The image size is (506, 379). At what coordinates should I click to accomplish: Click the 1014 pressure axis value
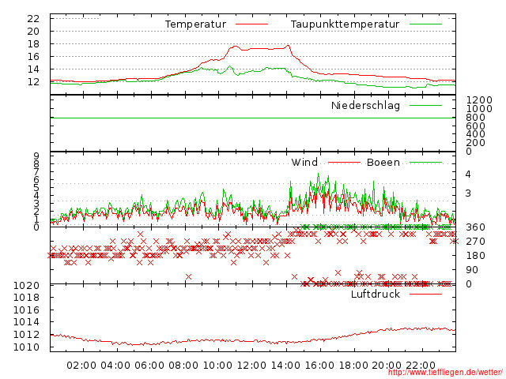click(x=26, y=322)
